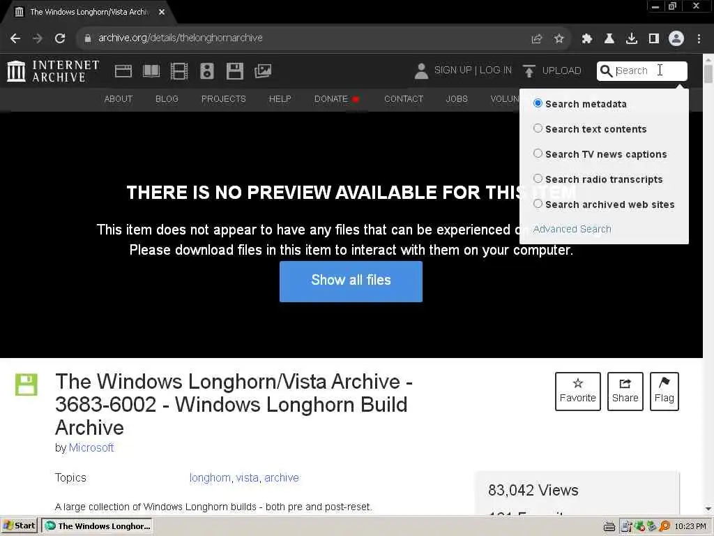
Task: Select Search metadata radio option
Action: pos(538,103)
